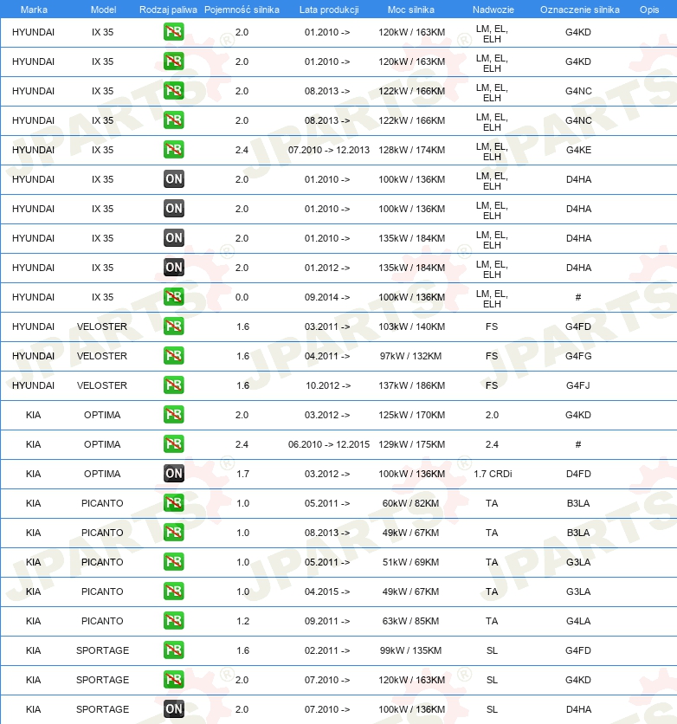677x724 pixels.
Task: Select the '103kW / 140KM' power cell
Action: (411, 326)
